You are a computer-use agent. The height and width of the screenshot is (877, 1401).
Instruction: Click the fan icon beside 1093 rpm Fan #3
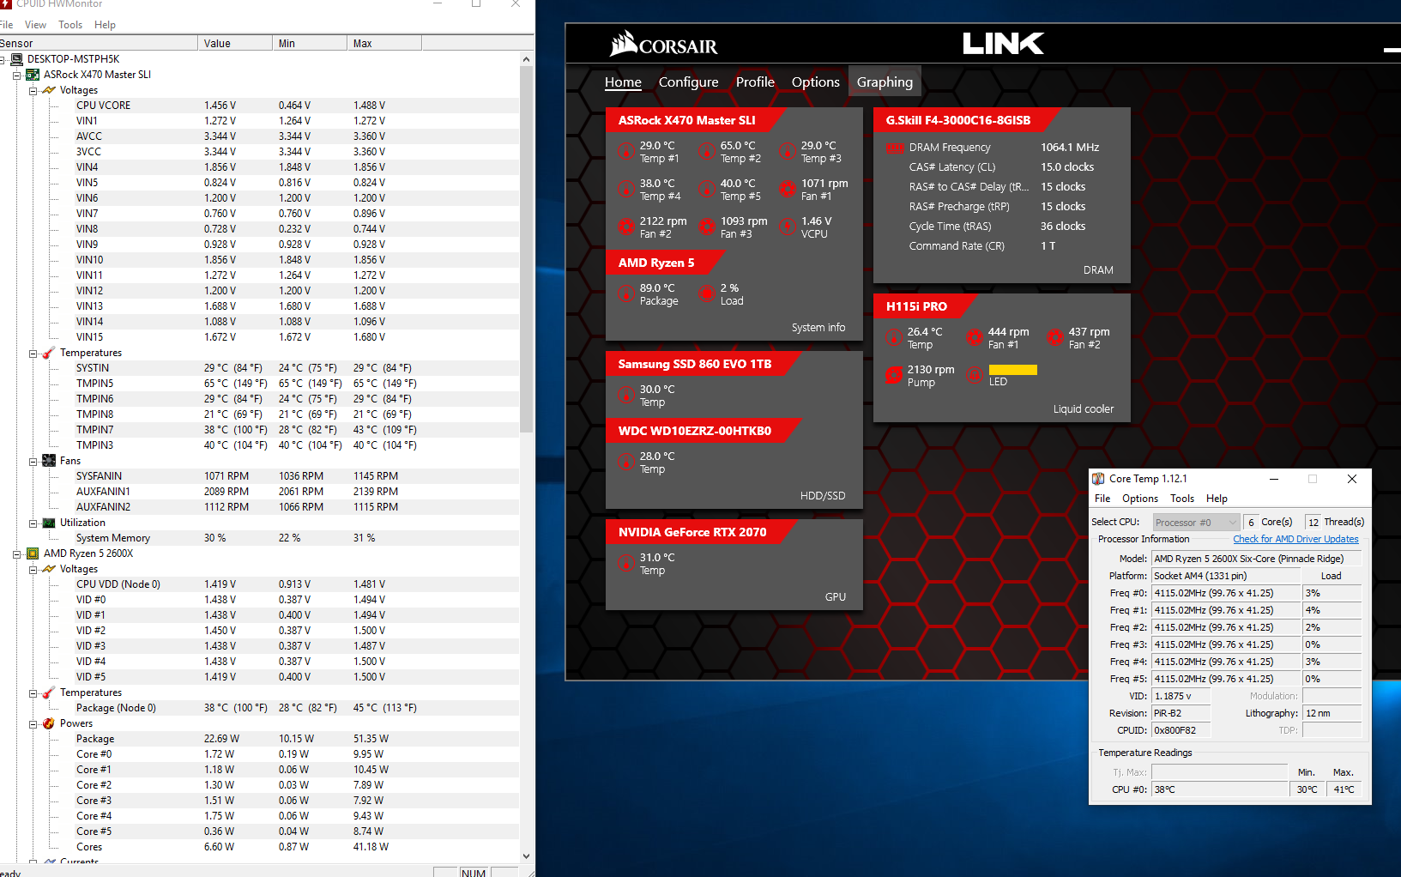pyautogui.click(x=706, y=227)
